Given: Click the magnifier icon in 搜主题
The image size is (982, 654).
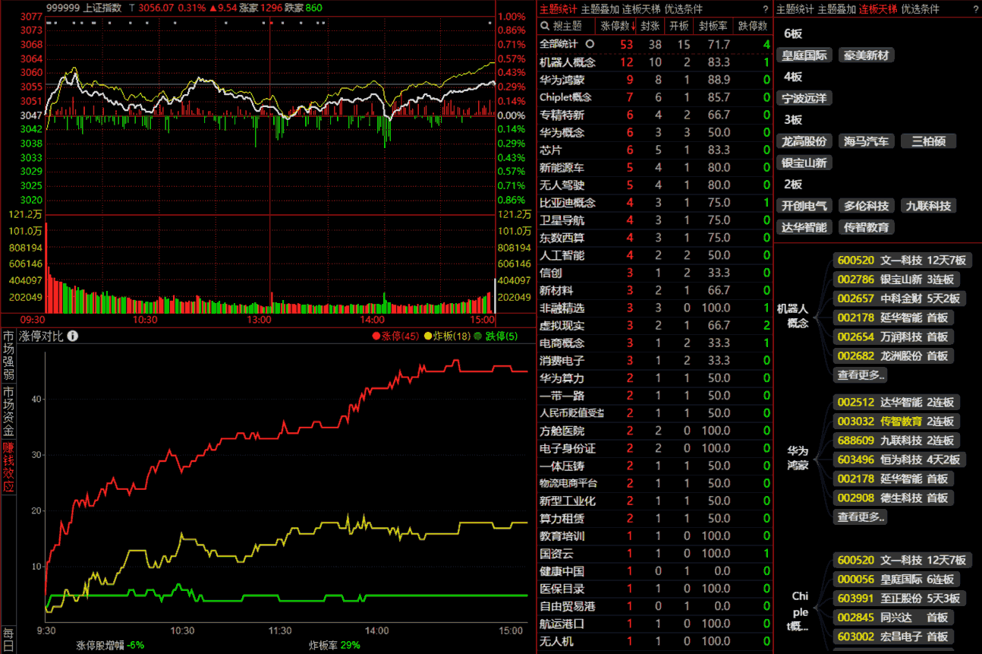Looking at the screenshot, I should click(x=546, y=26).
